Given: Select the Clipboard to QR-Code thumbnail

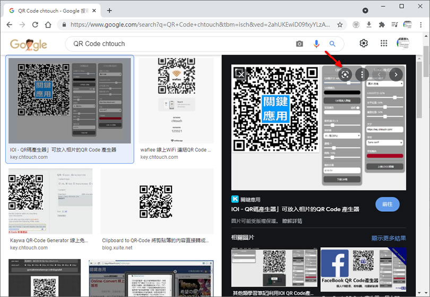Looking at the screenshot, I should [157, 201].
